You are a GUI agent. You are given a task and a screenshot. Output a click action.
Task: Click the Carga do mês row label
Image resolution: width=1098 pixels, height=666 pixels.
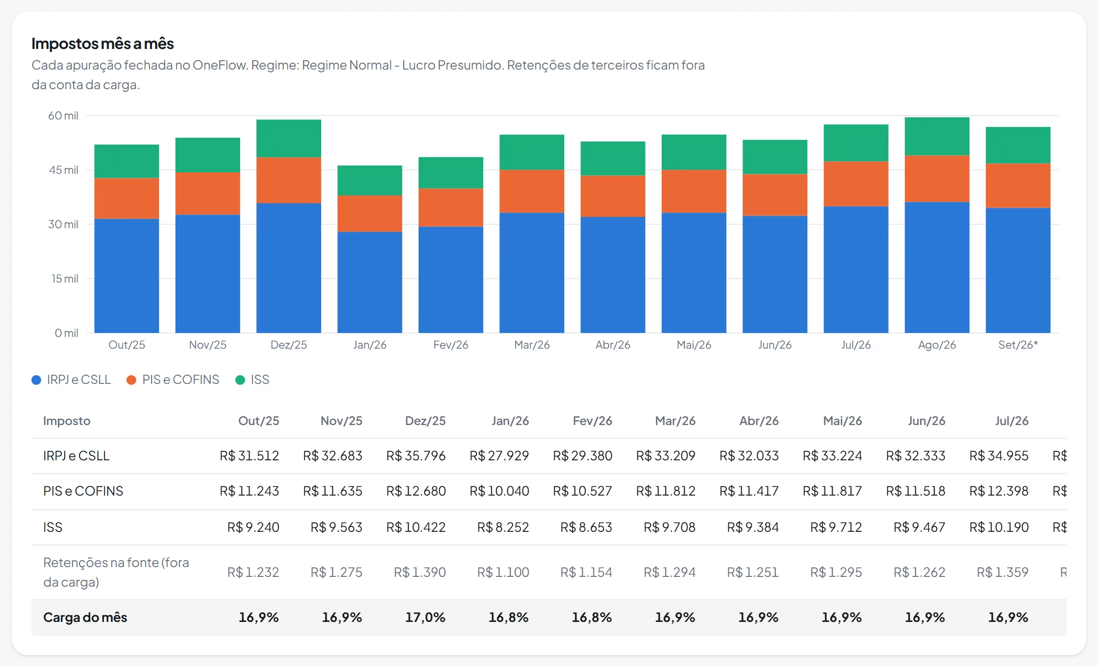click(x=85, y=618)
